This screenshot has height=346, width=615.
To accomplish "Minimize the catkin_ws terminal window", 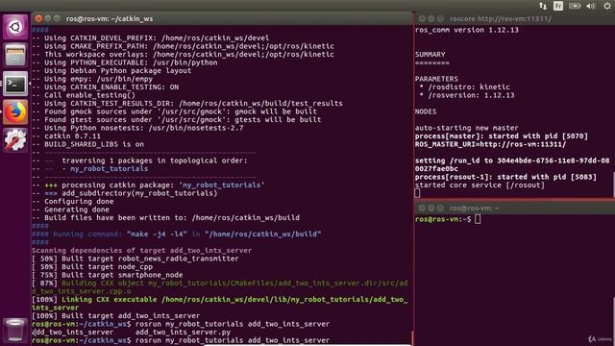I will tap(48, 18).
